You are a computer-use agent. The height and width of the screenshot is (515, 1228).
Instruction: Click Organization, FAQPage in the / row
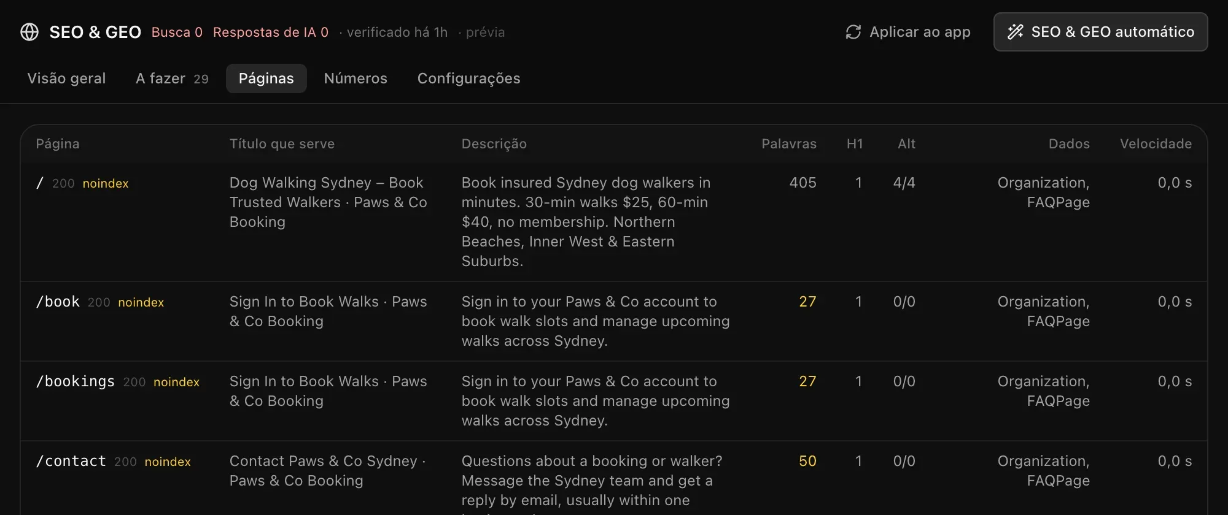click(x=1044, y=193)
